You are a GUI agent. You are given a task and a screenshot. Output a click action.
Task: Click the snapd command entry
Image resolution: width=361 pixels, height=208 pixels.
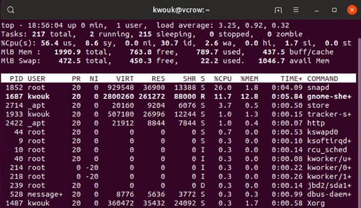[318, 88]
